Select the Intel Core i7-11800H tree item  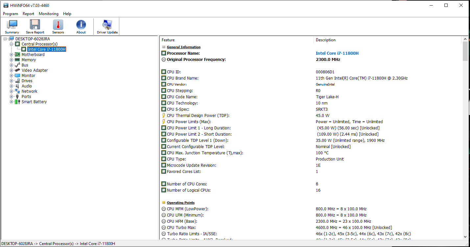click(x=46, y=49)
